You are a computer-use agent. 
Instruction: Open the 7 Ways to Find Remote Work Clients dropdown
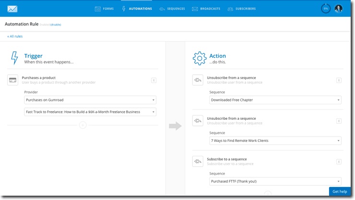click(275, 141)
